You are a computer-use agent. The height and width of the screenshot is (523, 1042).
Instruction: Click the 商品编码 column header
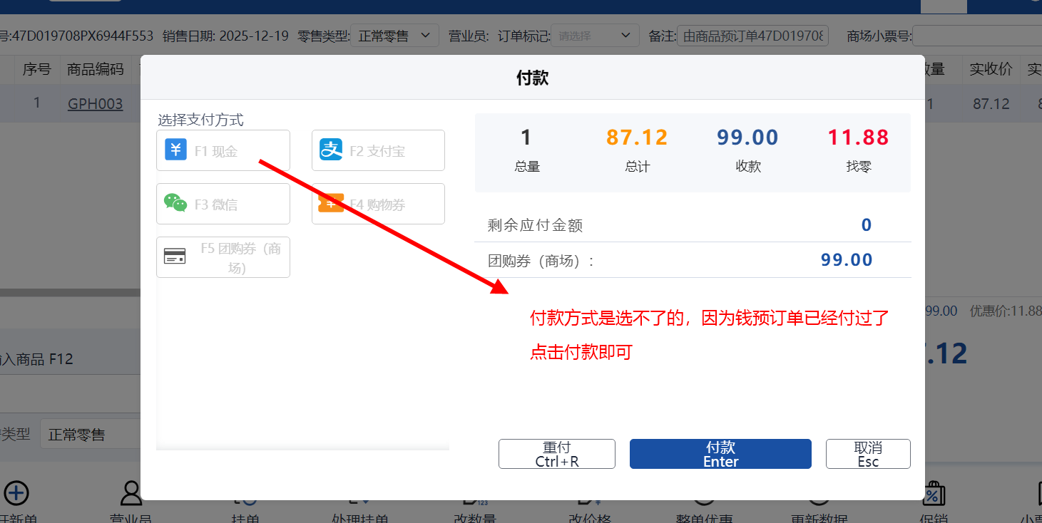[x=95, y=69]
